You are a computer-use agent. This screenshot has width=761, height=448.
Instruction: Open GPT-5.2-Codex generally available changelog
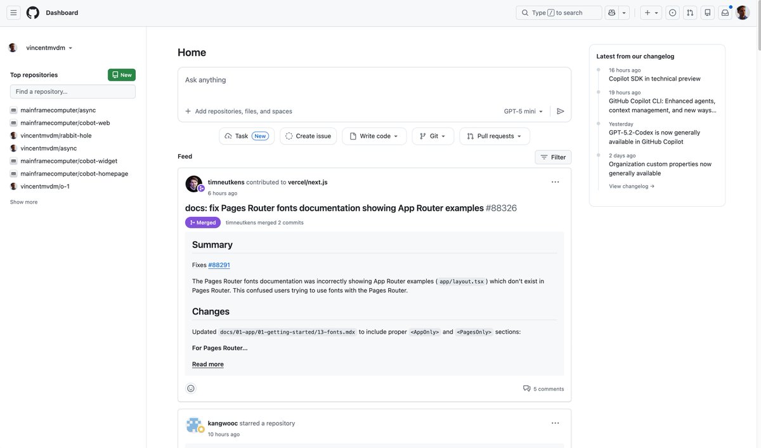pyautogui.click(x=654, y=137)
